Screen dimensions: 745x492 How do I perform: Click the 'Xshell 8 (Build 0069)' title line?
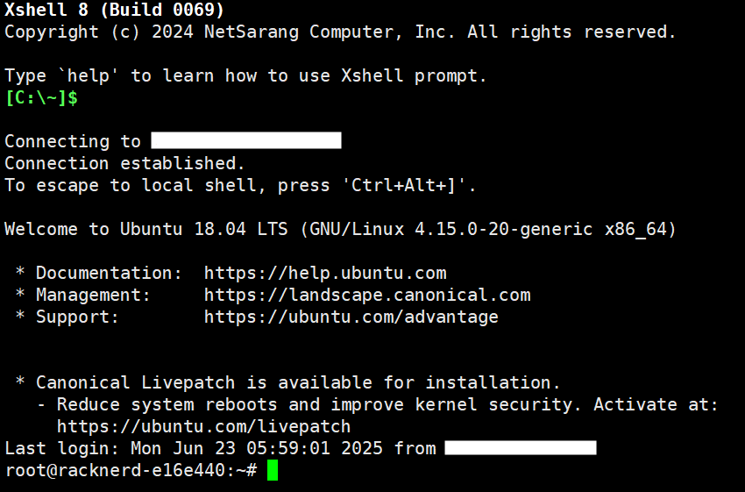coord(115,10)
